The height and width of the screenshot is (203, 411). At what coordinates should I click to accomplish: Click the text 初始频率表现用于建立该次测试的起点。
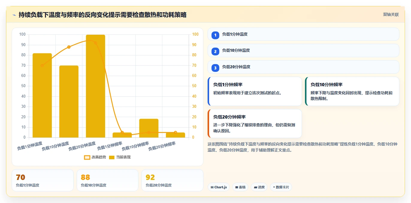tap(247, 93)
